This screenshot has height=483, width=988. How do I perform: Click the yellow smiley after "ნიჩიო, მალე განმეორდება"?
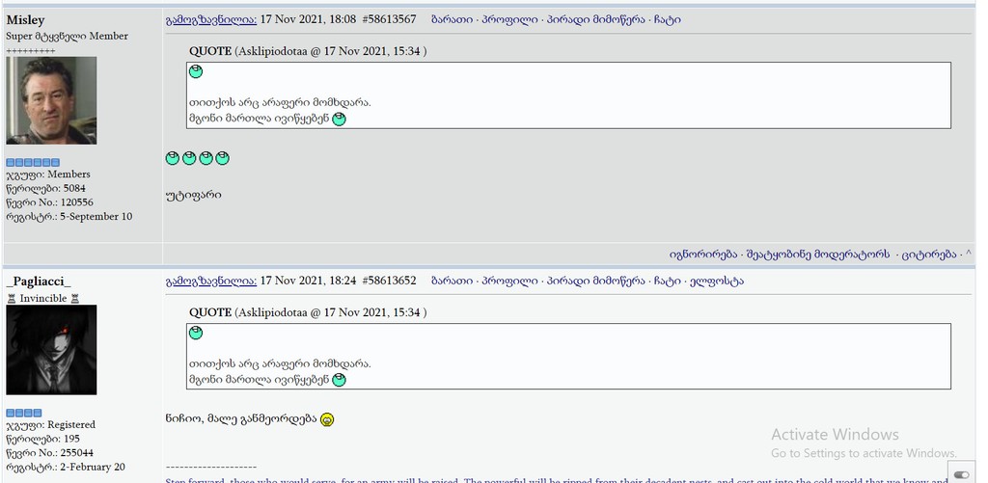tap(326, 419)
